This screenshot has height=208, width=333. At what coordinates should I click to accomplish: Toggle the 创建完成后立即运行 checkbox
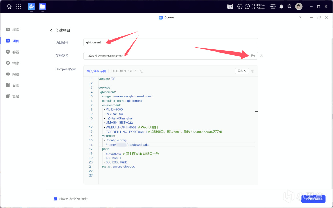[x=55, y=199]
